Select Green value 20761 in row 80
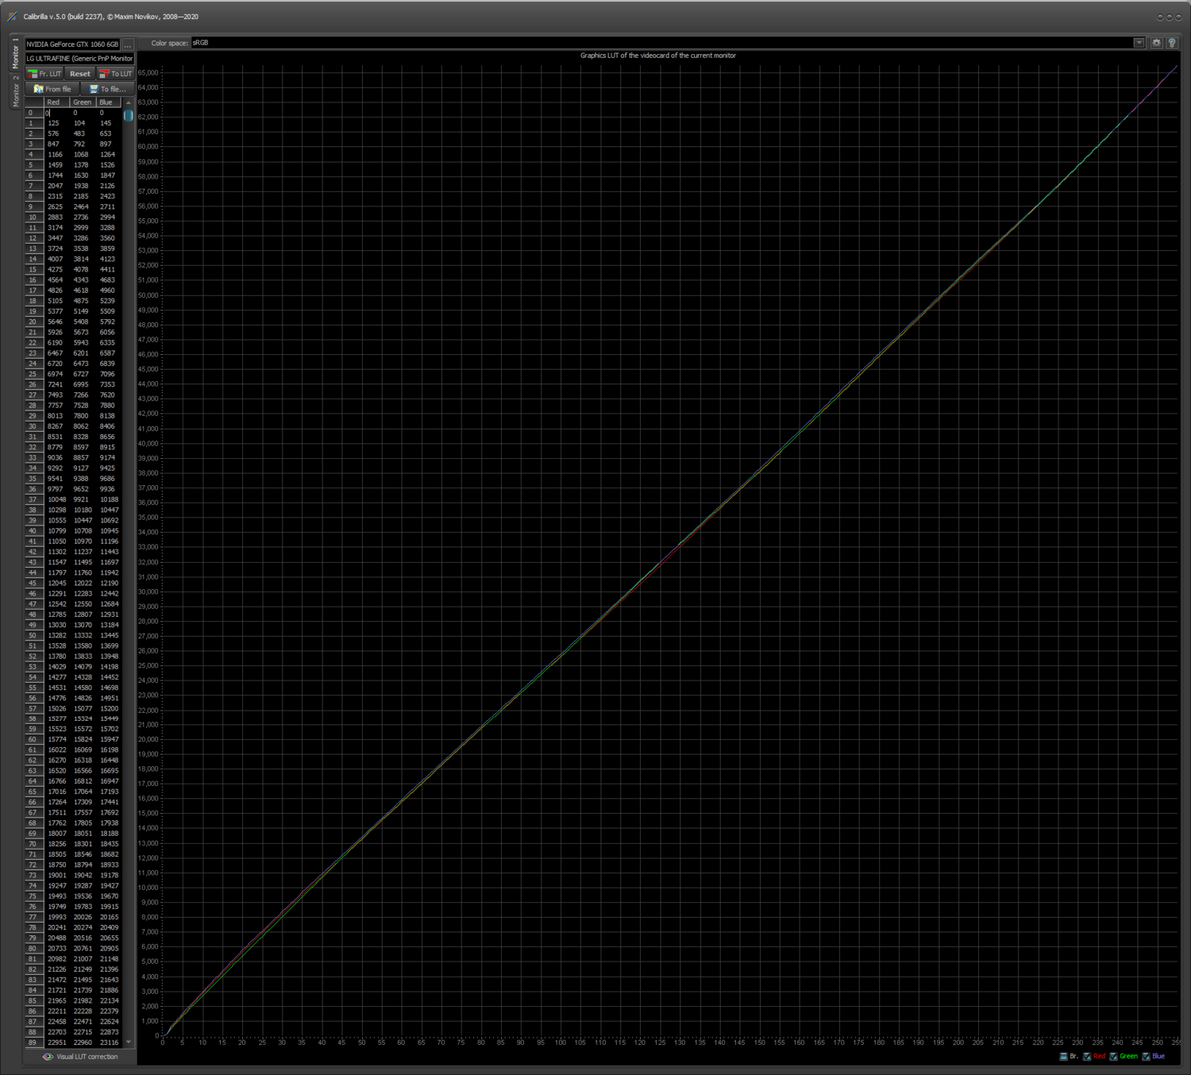Screen dimensions: 1191x1075 (83, 949)
